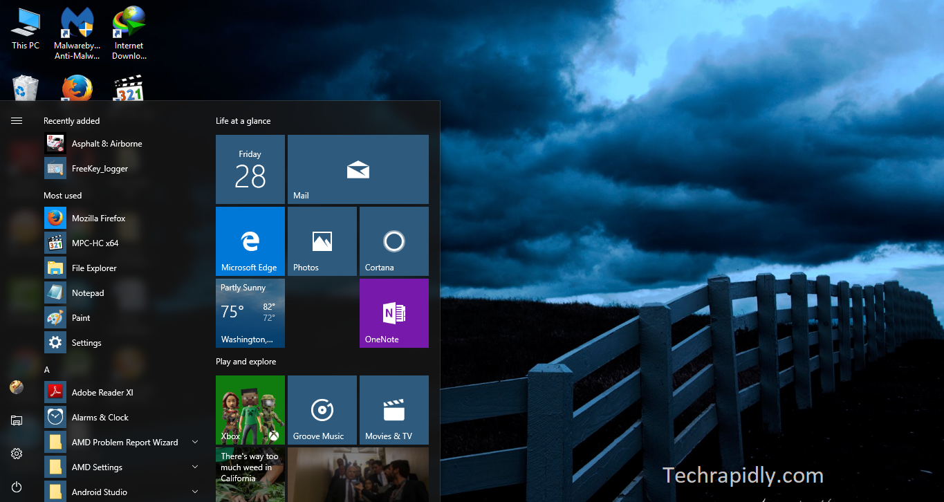The height and width of the screenshot is (502, 944).
Task: Open the News tile about weed in California
Action: [250, 474]
